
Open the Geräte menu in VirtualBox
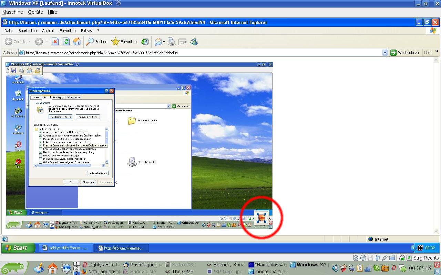coord(35,12)
